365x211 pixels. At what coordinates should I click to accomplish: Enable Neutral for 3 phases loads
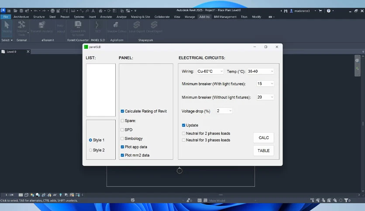pos(183,140)
